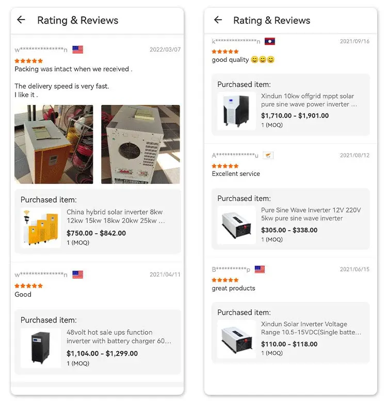387x401 pixels.
Task: Open Xindun 10kw offgrid inverter thumbnail
Action: 236,111
